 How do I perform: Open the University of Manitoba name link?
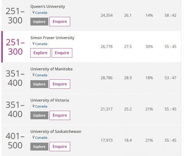point(51,69)
